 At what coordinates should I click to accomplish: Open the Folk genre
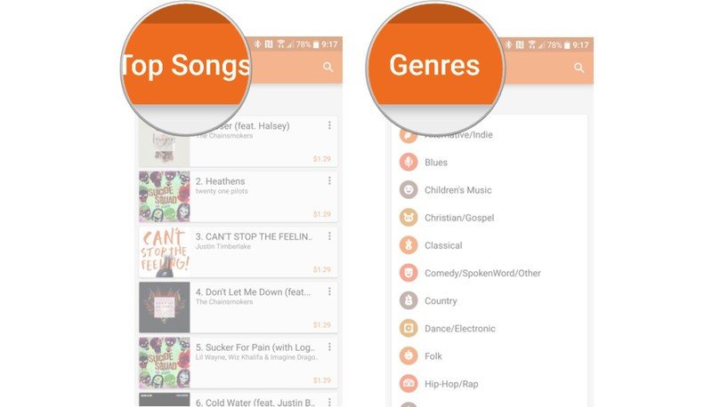tap(489, 356)
